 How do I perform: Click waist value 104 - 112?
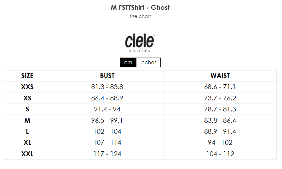point(220,154)
